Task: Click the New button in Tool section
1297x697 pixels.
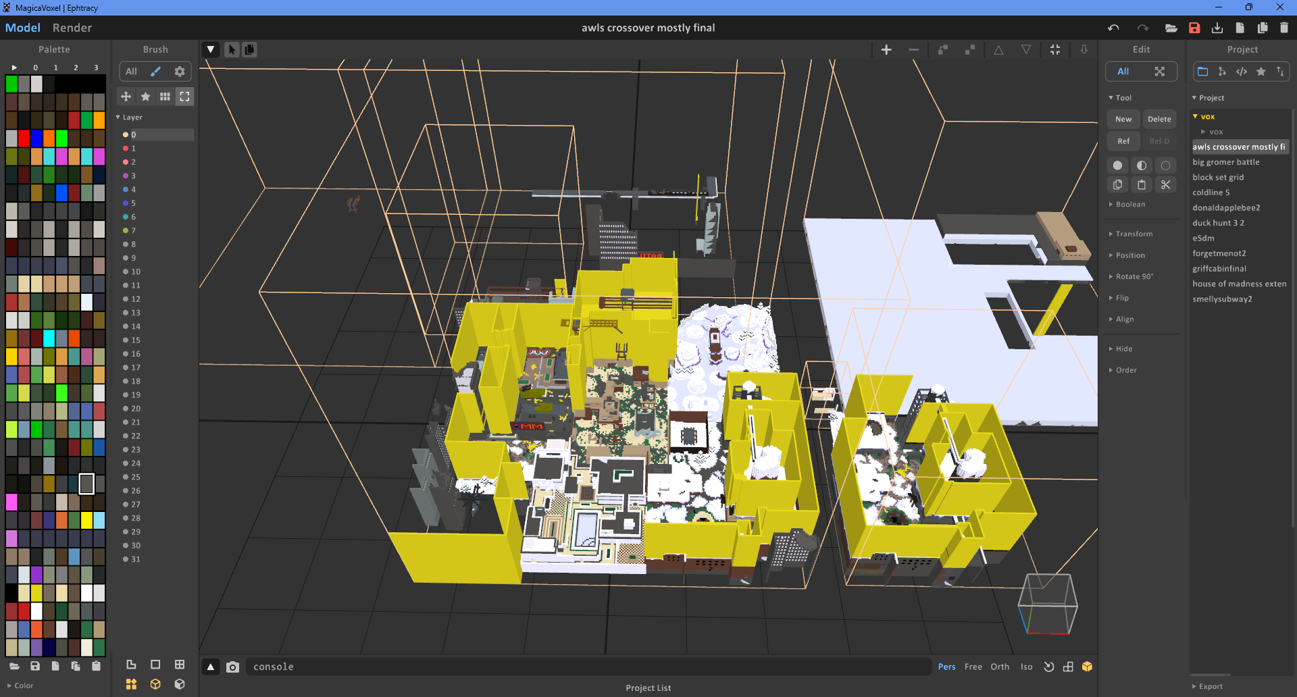Action: tap(1123, 119)
